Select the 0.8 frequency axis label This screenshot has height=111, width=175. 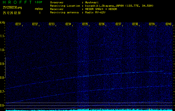point(3,78)
